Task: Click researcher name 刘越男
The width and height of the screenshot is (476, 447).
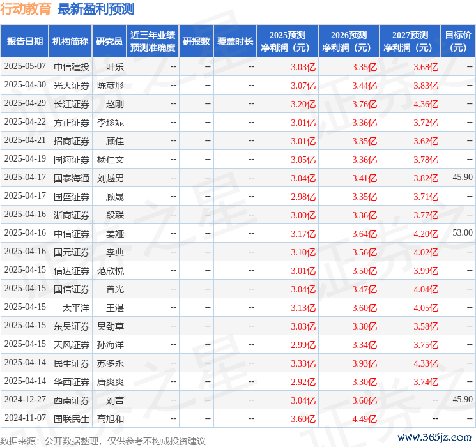Action: [111, 178]
